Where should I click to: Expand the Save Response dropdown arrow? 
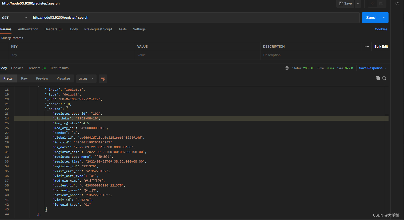click(386, 68)
